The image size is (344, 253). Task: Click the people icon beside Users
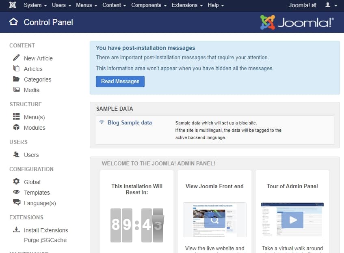16,154
